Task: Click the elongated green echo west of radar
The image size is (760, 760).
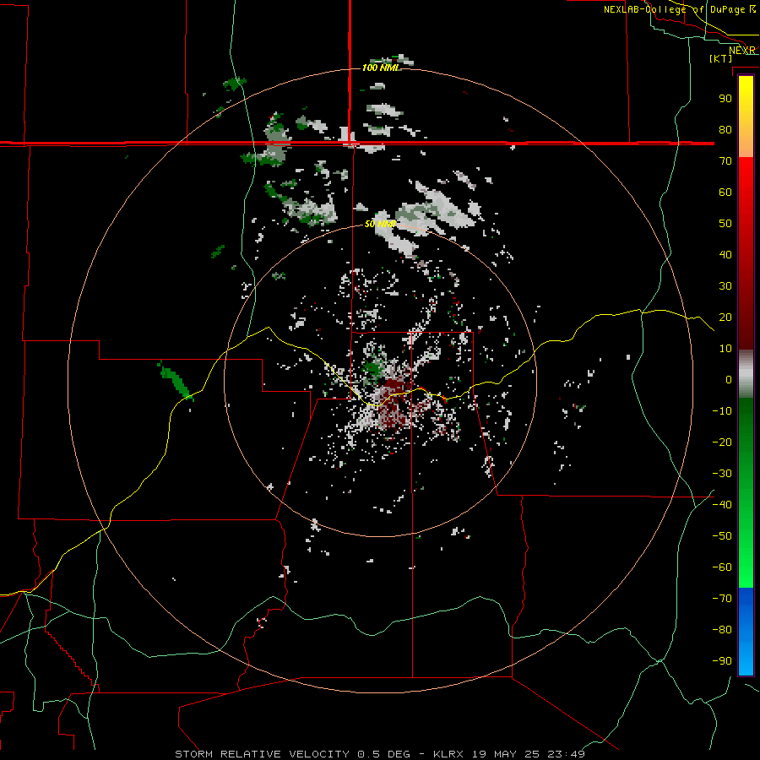Action: (176, 381)
